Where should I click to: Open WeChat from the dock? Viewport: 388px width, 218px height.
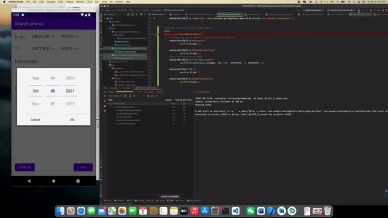point(250,211)
